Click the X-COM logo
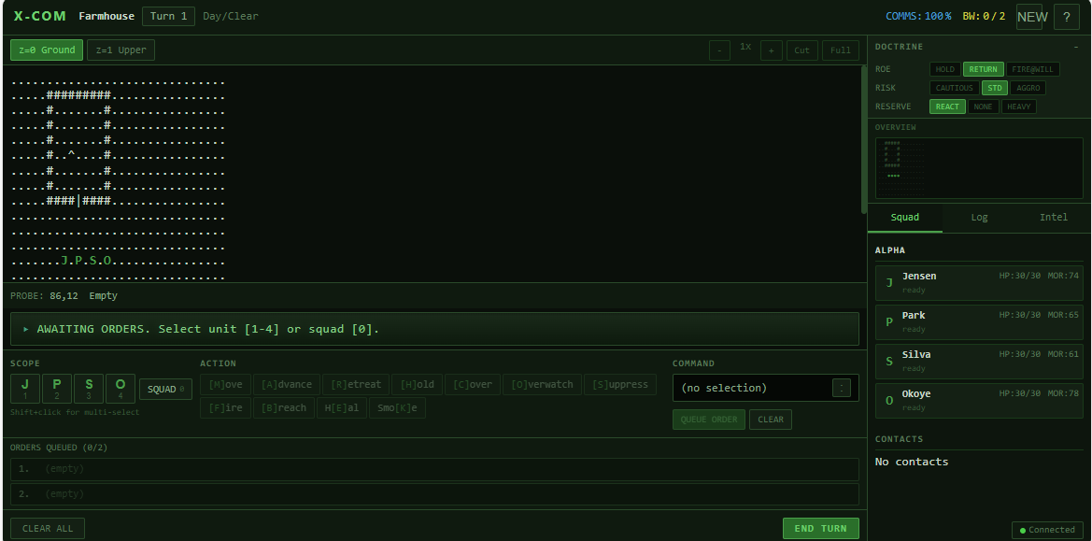Image resolution: width=1092 pixels, height=541 pixels. [39, 16]
